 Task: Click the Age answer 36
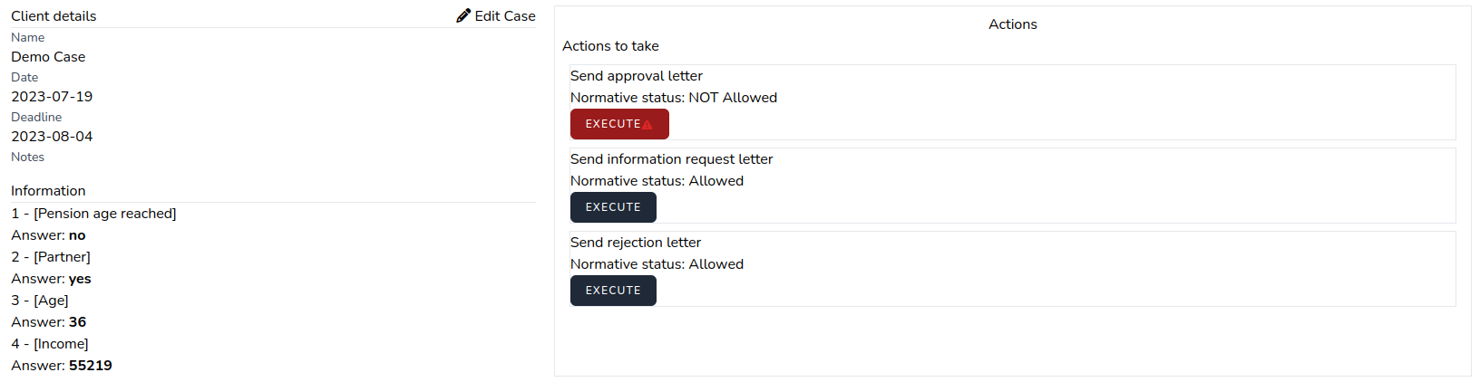pyautogui.click(x=77, y=322)
